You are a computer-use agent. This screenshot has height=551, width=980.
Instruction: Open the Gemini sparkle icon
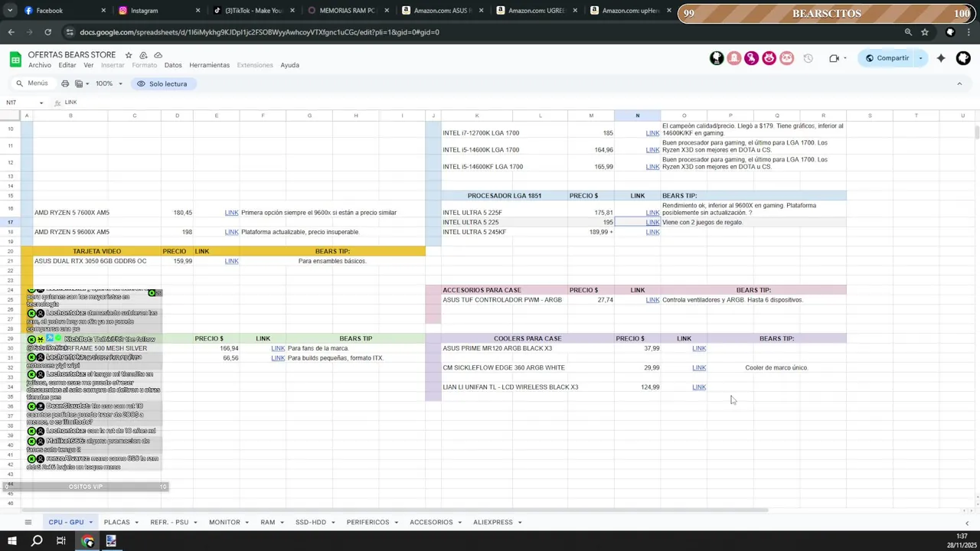[x=941, y=58]
